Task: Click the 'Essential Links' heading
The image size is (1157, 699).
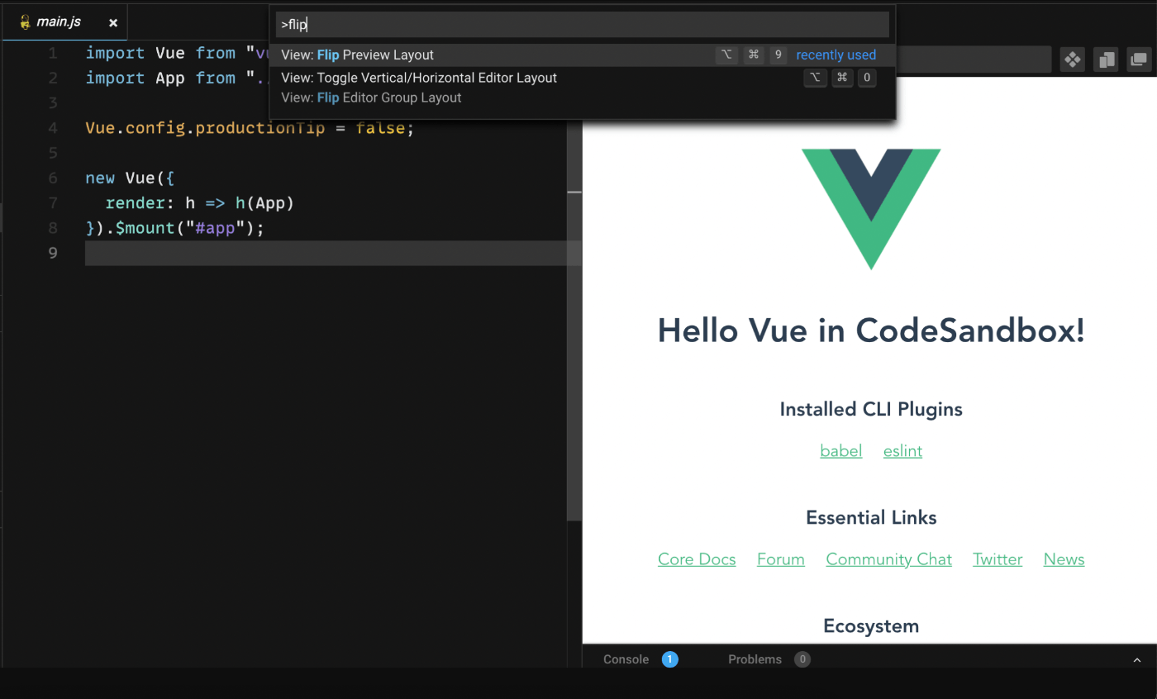Action: click(871, 518)
